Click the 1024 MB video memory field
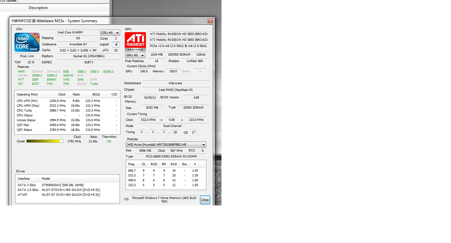The height and width of the screenshot is (243, 451). (x=157, y=55)
